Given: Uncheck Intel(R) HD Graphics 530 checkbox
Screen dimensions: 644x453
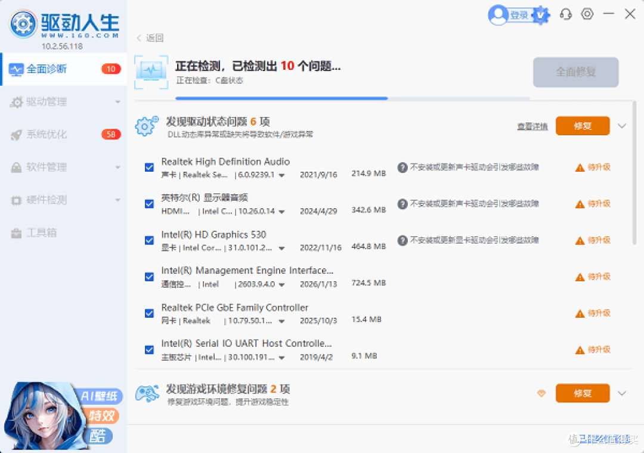Looking at the screenshot, I should click(149, 240).
